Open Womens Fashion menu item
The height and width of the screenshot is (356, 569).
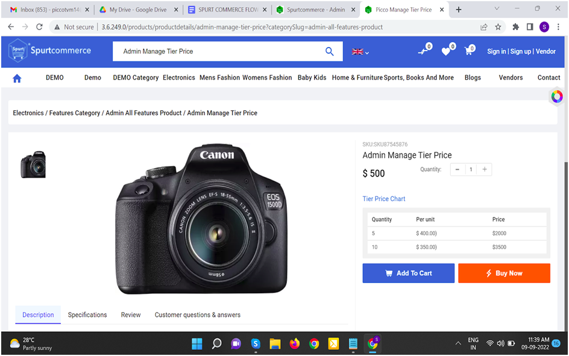(267, 78)
